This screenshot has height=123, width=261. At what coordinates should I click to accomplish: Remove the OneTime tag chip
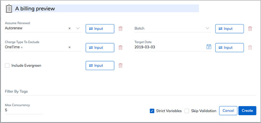click(x=22, y=47)
